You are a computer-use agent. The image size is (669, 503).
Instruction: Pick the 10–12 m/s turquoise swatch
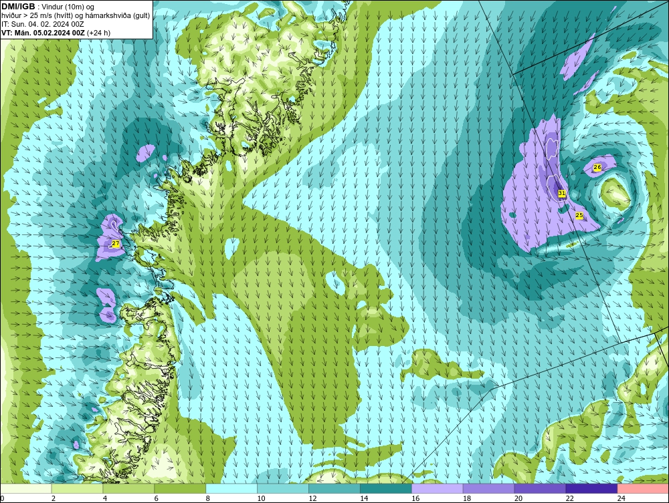pyautogui.click(x=283, y=488)
